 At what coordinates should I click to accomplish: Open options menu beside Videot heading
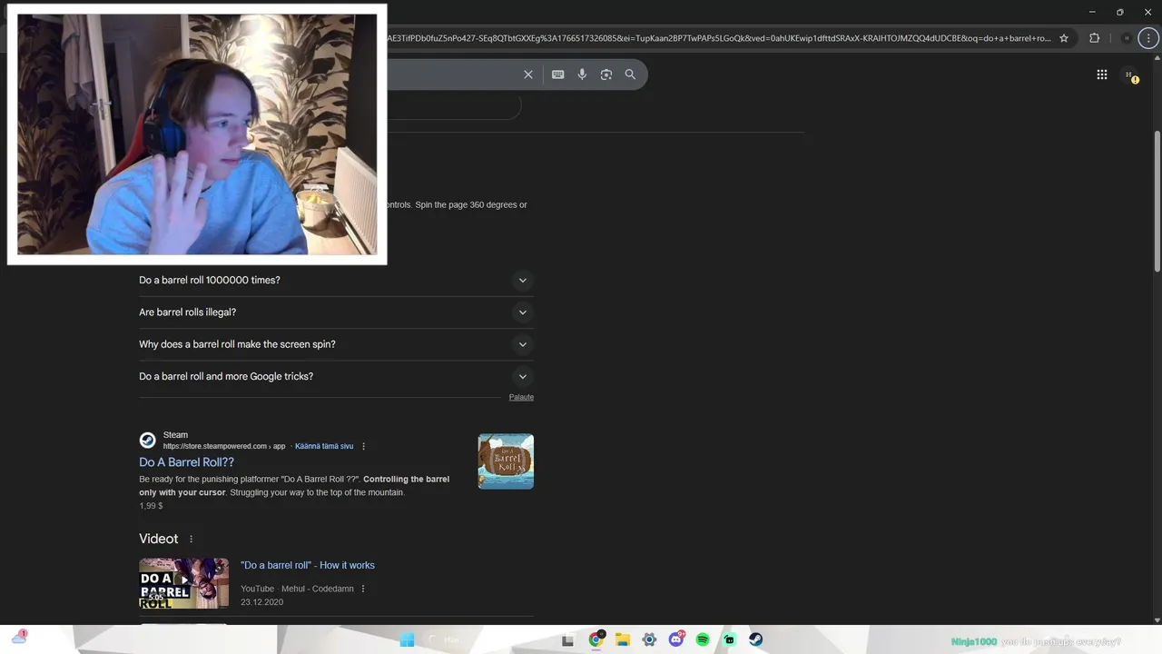(x=191, y=540)
